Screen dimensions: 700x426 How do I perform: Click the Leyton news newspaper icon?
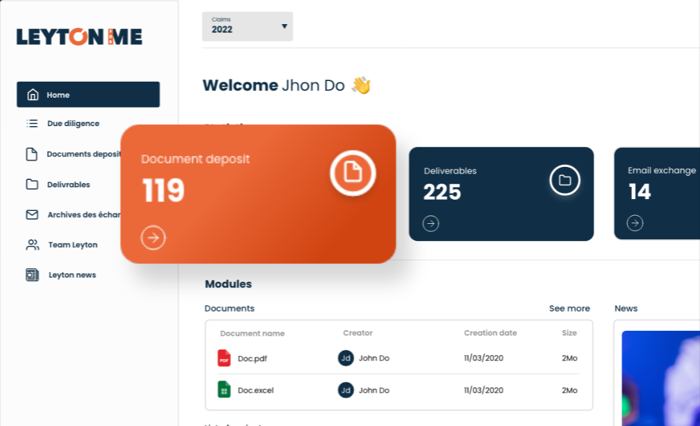click(x=32, y=275)
